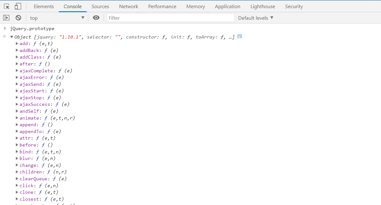Click the "1.10.1" version string
The width and height of the screenshot is (381, 205).
[x=71, y=37]
